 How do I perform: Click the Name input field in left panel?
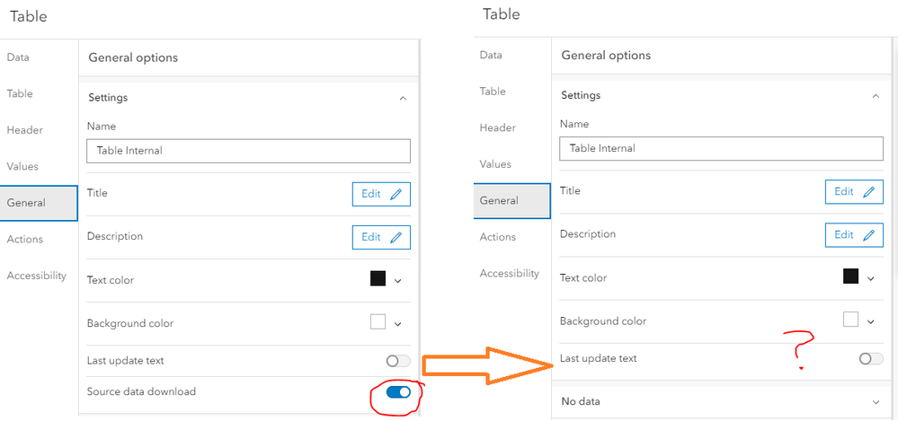(x=248, y=151)
